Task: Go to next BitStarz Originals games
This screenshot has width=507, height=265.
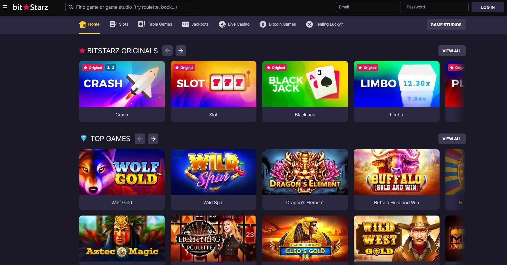Action: tap(181, 51)
